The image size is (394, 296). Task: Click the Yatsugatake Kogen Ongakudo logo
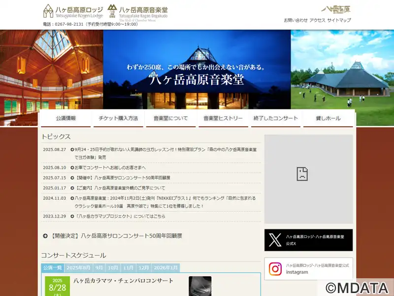[137, 12]
